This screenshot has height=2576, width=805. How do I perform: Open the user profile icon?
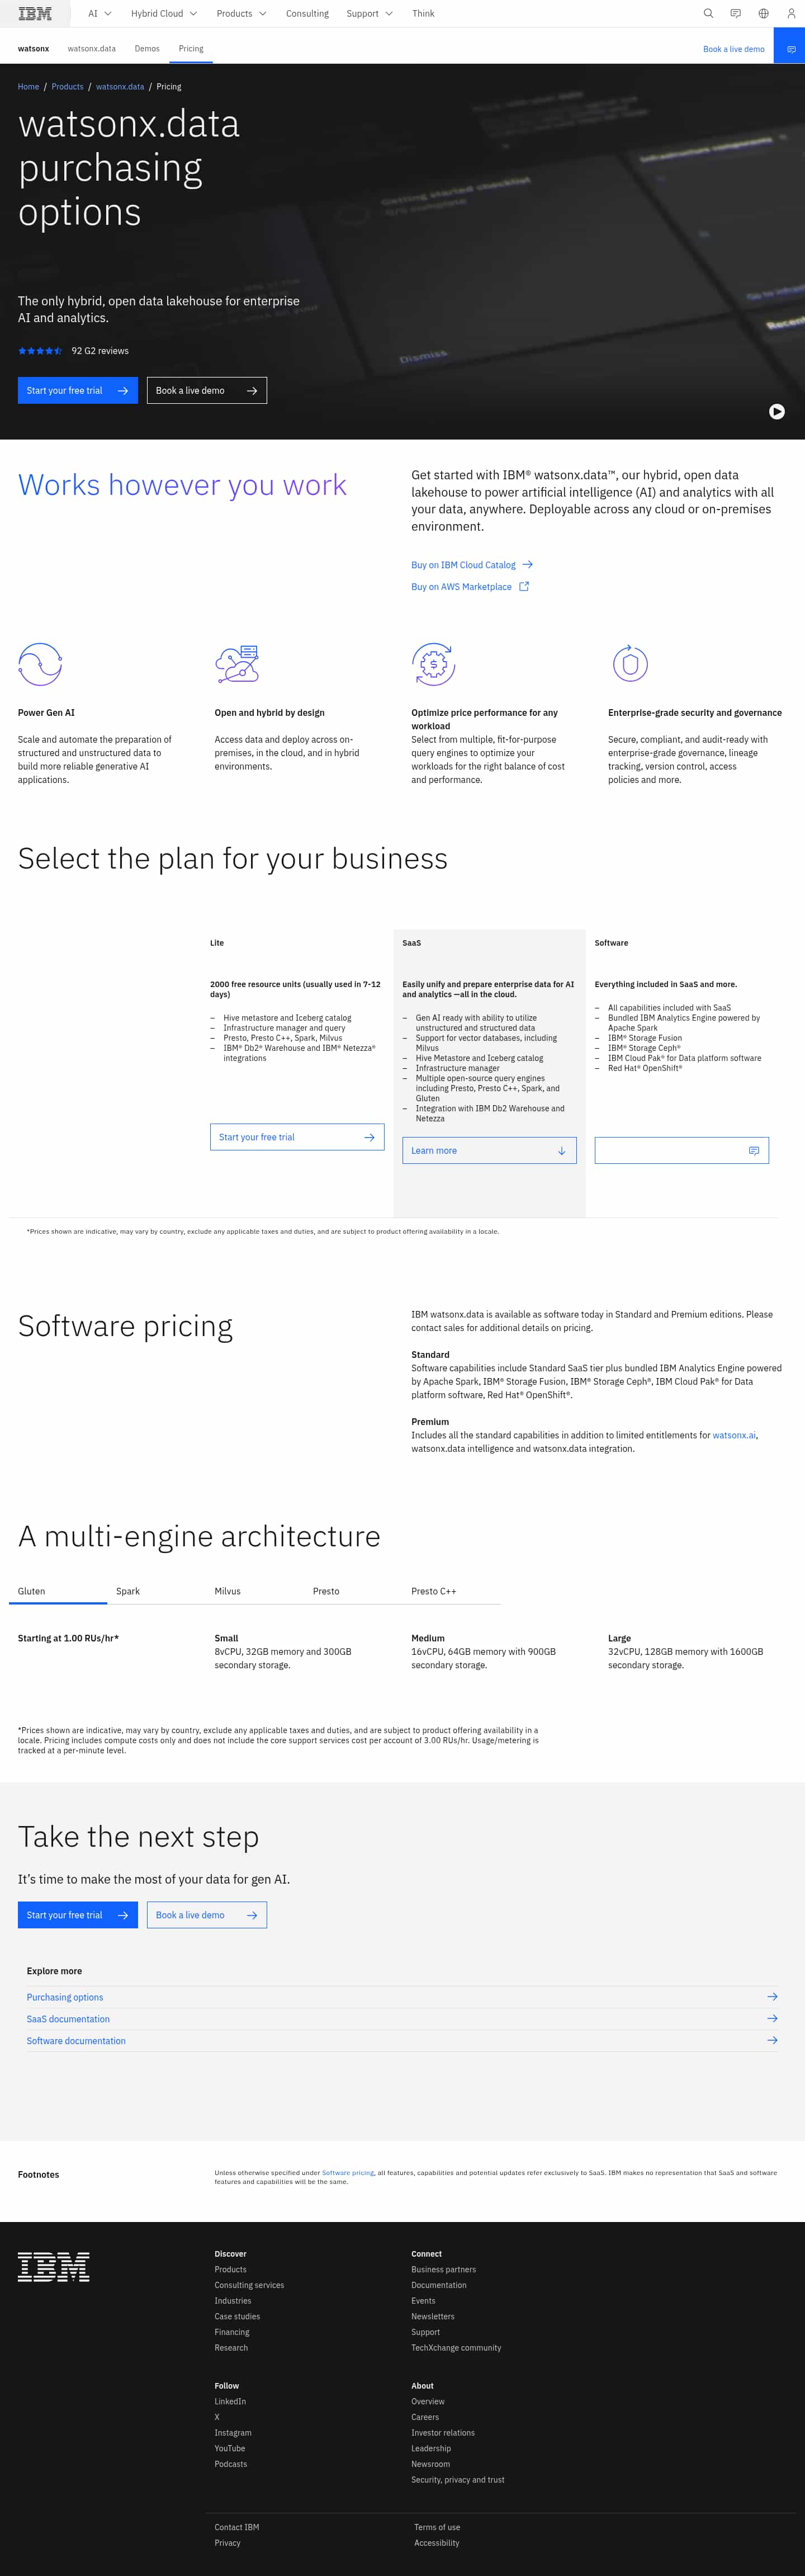click(791, 14)
